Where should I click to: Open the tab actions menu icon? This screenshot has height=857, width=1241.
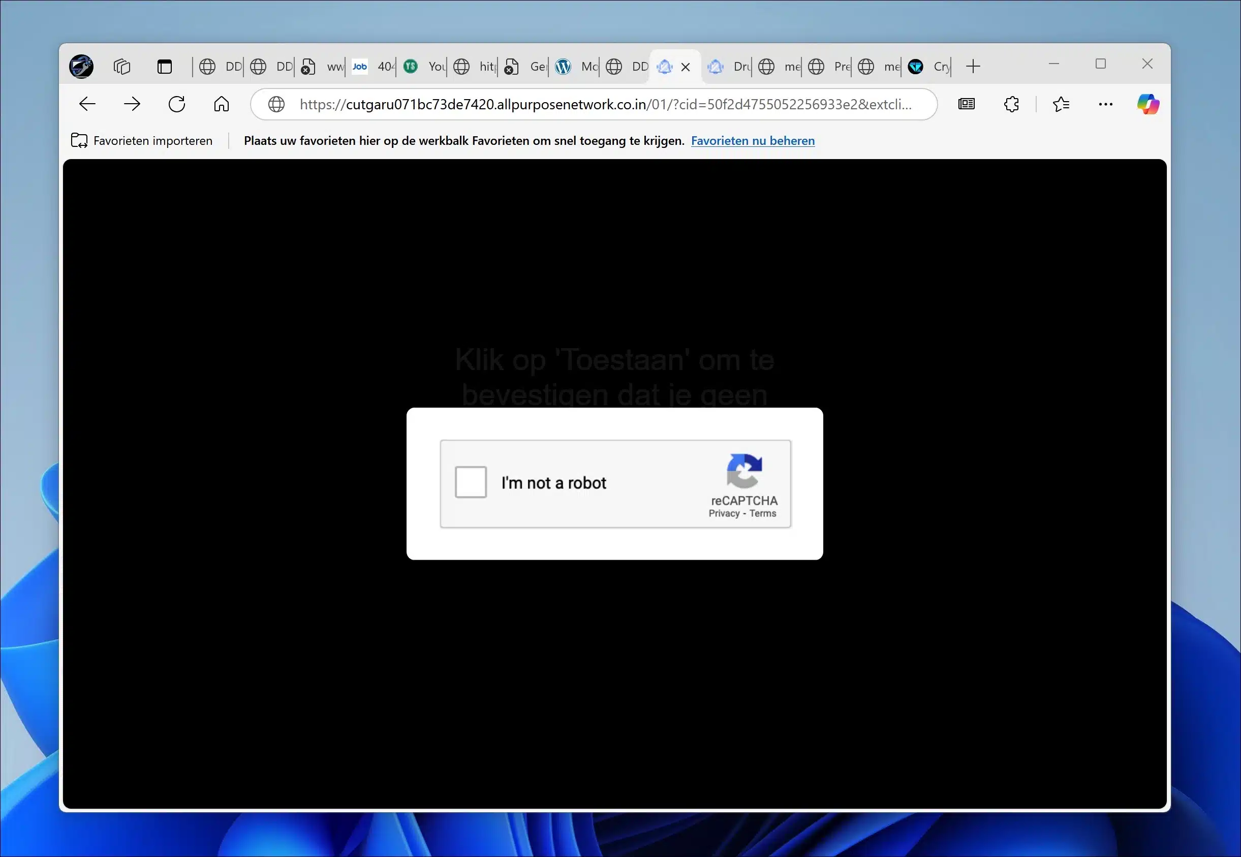point(164,67)
